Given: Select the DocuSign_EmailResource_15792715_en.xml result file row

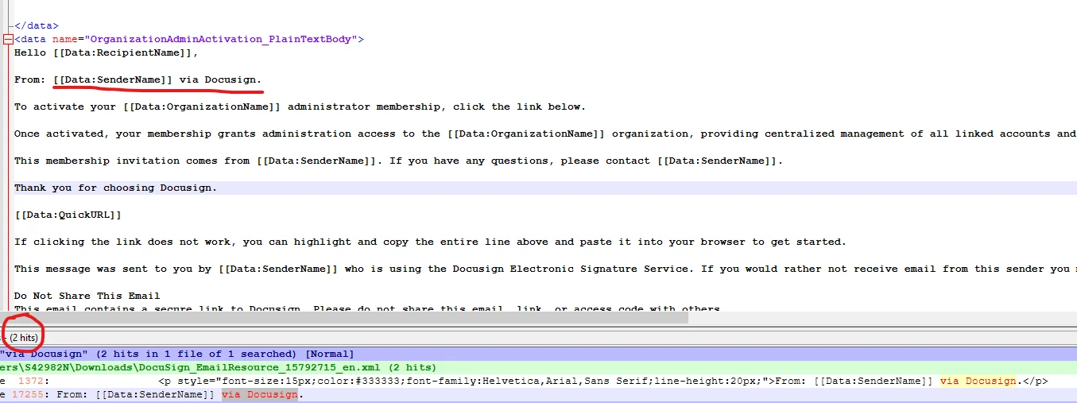Looking at the screenshot, I should tap(538, 367).
